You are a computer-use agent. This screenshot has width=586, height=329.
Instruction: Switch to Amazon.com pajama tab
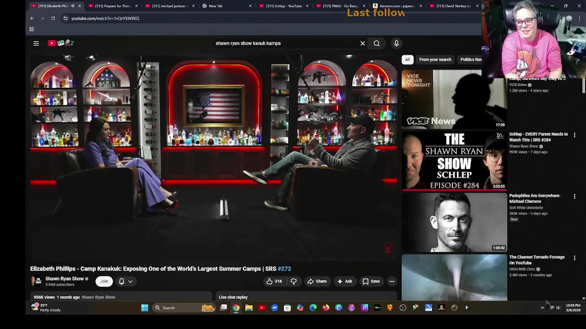coord(396,6)
